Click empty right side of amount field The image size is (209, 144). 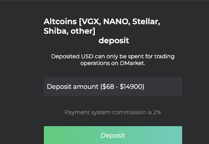click(x=163, y=86)
